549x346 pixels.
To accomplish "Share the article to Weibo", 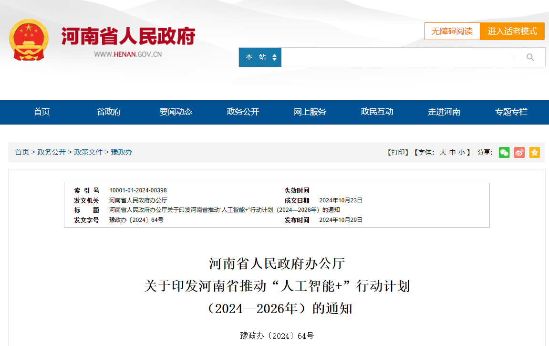I will (519, 152).
